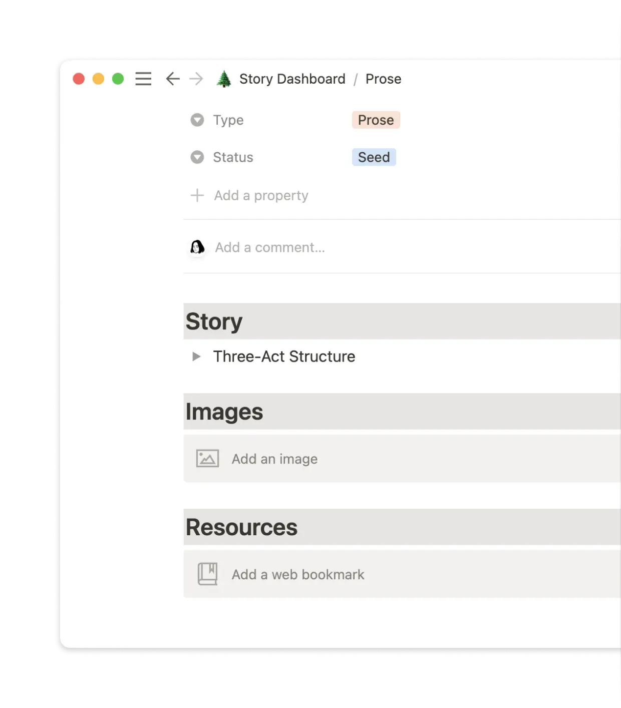Open the Prose type tag dropdown
This screenshot has width=621, height=708.
click(x=376, y=120)
